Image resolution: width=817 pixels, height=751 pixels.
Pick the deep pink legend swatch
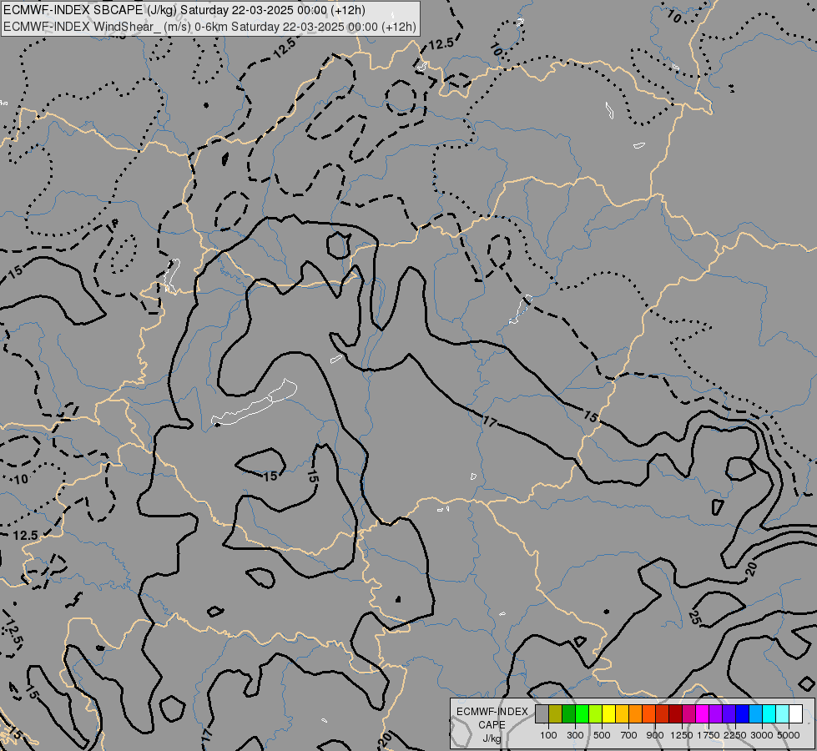coord(688,713)
